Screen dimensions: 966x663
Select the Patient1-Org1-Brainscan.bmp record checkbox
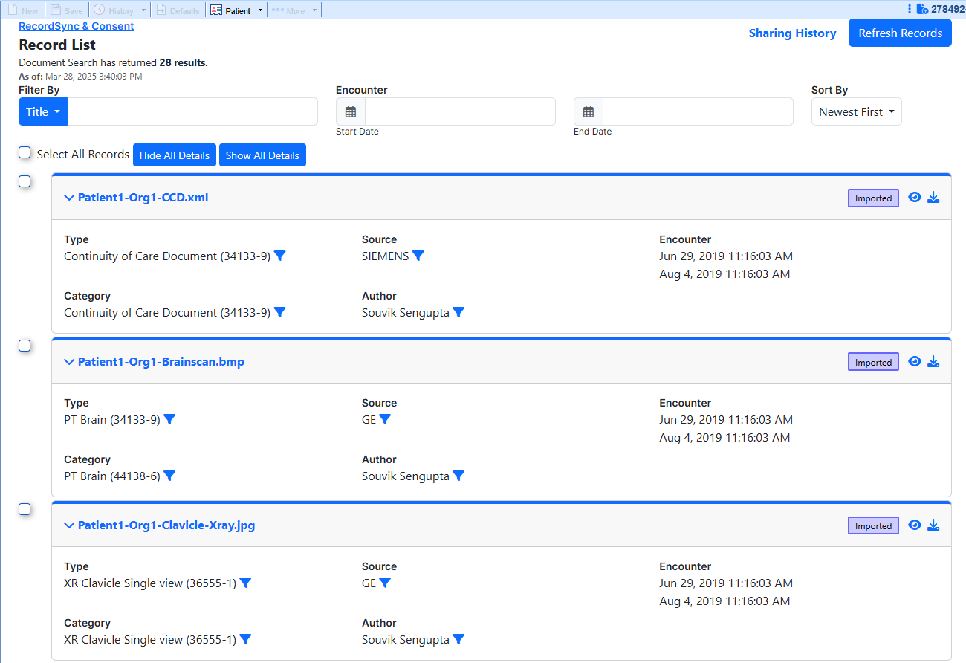[x=25, y=345]
